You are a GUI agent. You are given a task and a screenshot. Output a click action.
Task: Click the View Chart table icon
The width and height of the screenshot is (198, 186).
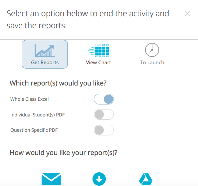click(99, 50)
